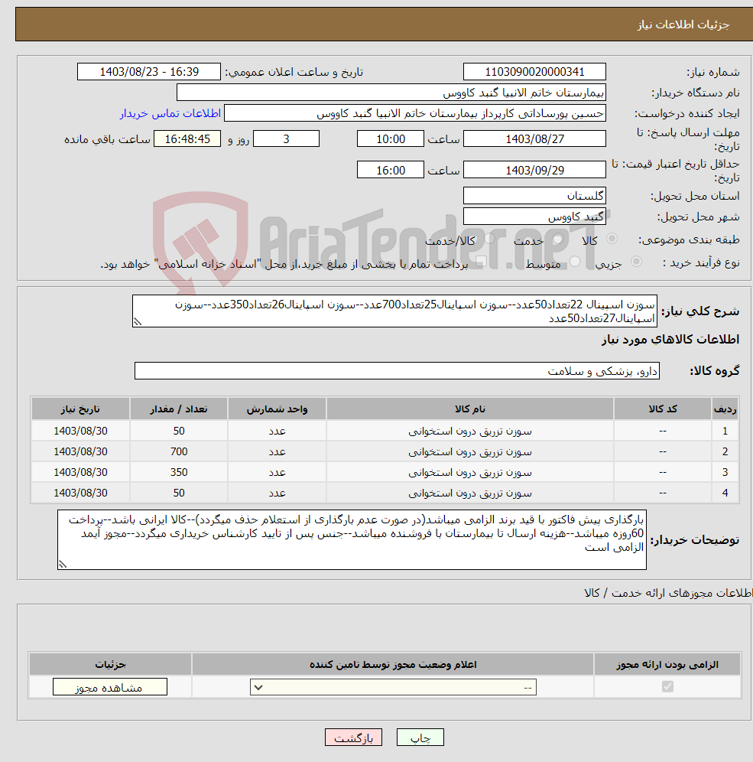The width and height of the screenshot is (753, 762).
Task: Select the جزیی purchase type radio
Action: click(x=636, y=262)
